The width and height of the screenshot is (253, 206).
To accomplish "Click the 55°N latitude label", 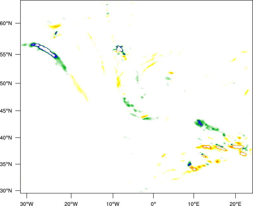I will [6, 55].
